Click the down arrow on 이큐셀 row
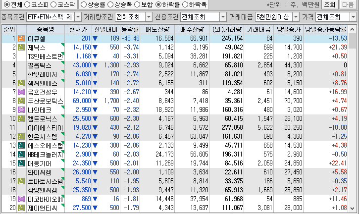 click(x=95, y=39)
